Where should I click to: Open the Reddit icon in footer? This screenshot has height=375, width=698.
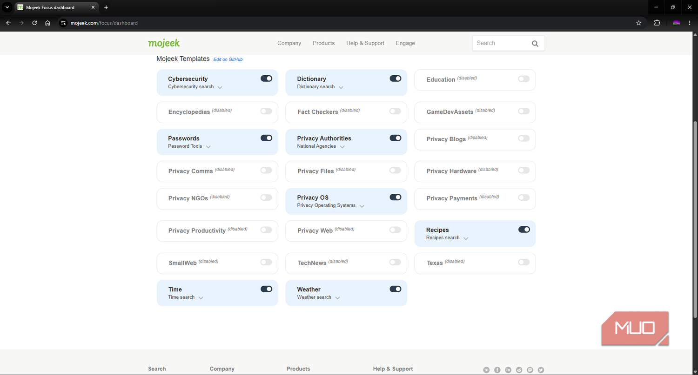519,370
